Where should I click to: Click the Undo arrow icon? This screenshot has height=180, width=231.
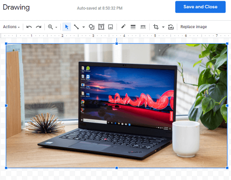click(29, 27)
